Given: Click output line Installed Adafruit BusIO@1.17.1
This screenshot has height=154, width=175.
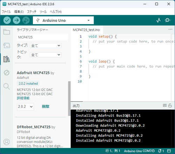Looking at the screenshot, I should (107, 120).
